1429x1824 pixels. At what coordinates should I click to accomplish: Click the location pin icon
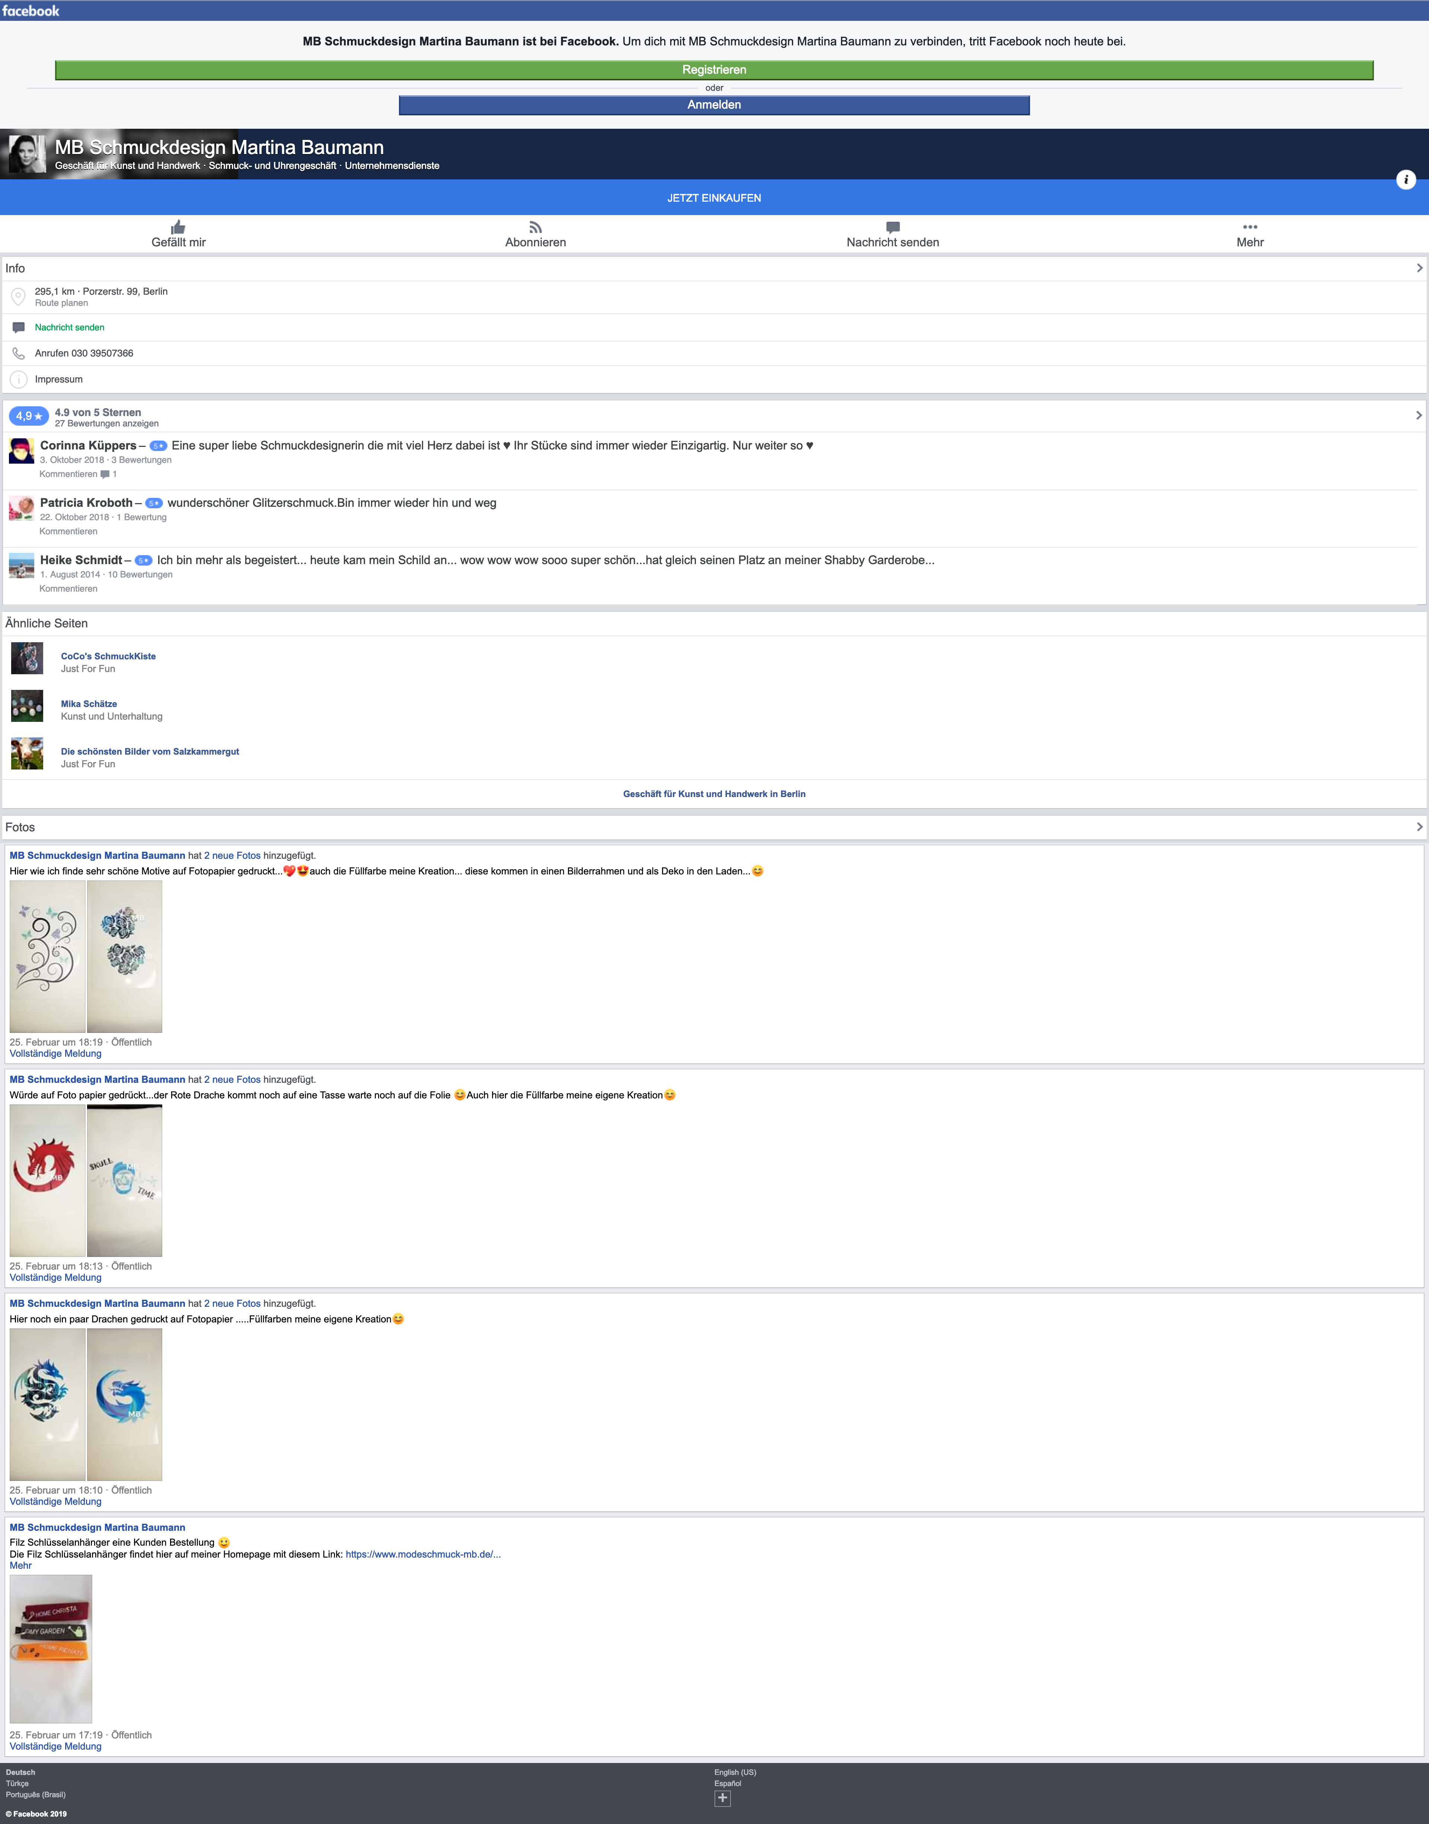(x=18, y=297)
